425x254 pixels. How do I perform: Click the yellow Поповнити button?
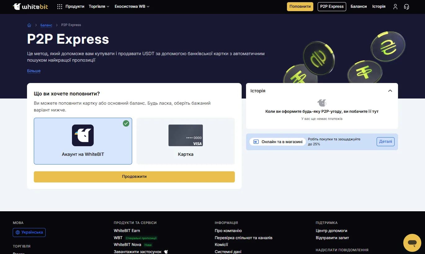(x=300, y=7)
